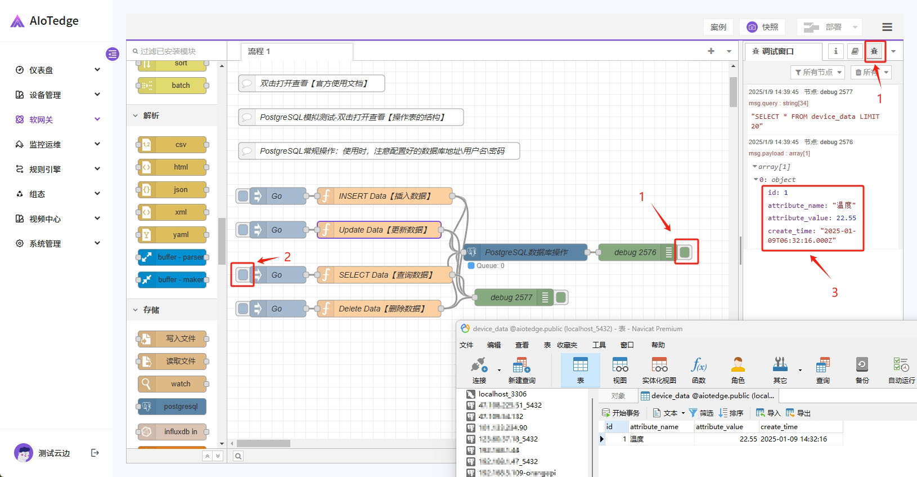Open the 所有节点 filter dropdown
The height and width of the screenshot is (477, 917).
pyautogui.click(x=817, y=72)
